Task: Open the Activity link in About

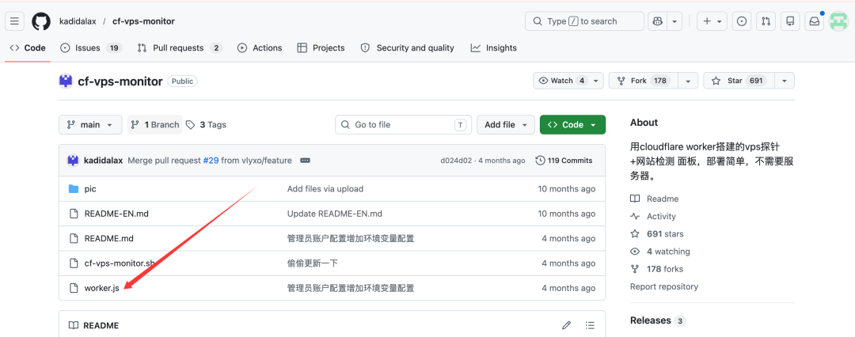Action: coord(652,217)
